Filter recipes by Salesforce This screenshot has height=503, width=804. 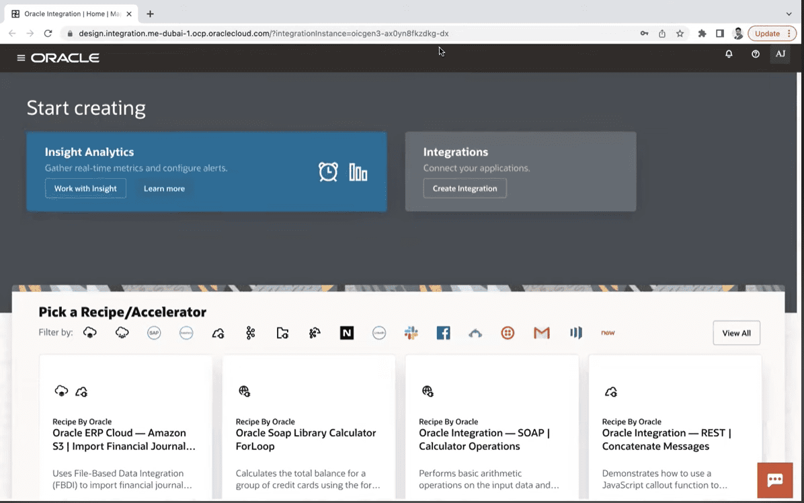(x=186, y=333)
